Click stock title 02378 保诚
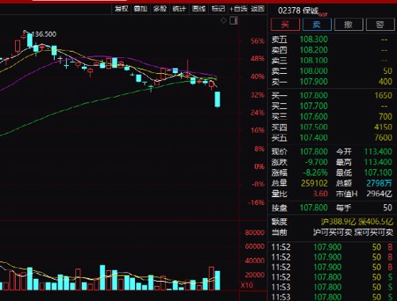397x301 pixels. click(298, 11)
